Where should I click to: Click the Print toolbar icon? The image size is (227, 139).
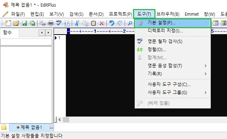pos(51,23)
